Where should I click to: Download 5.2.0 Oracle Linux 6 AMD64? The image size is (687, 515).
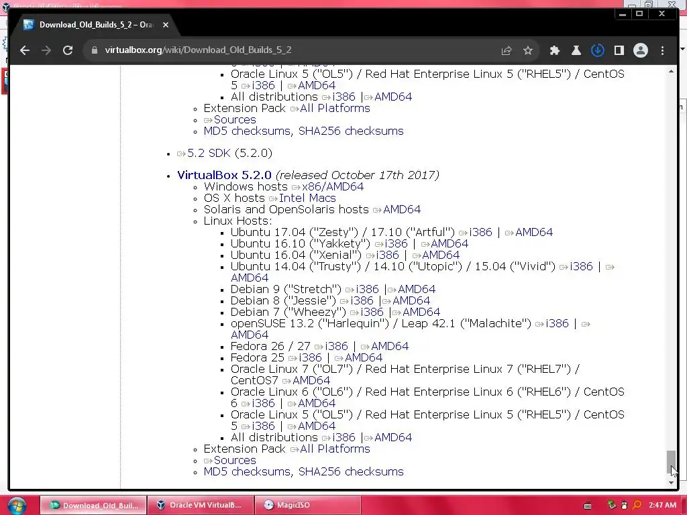[x=317, y=403]
